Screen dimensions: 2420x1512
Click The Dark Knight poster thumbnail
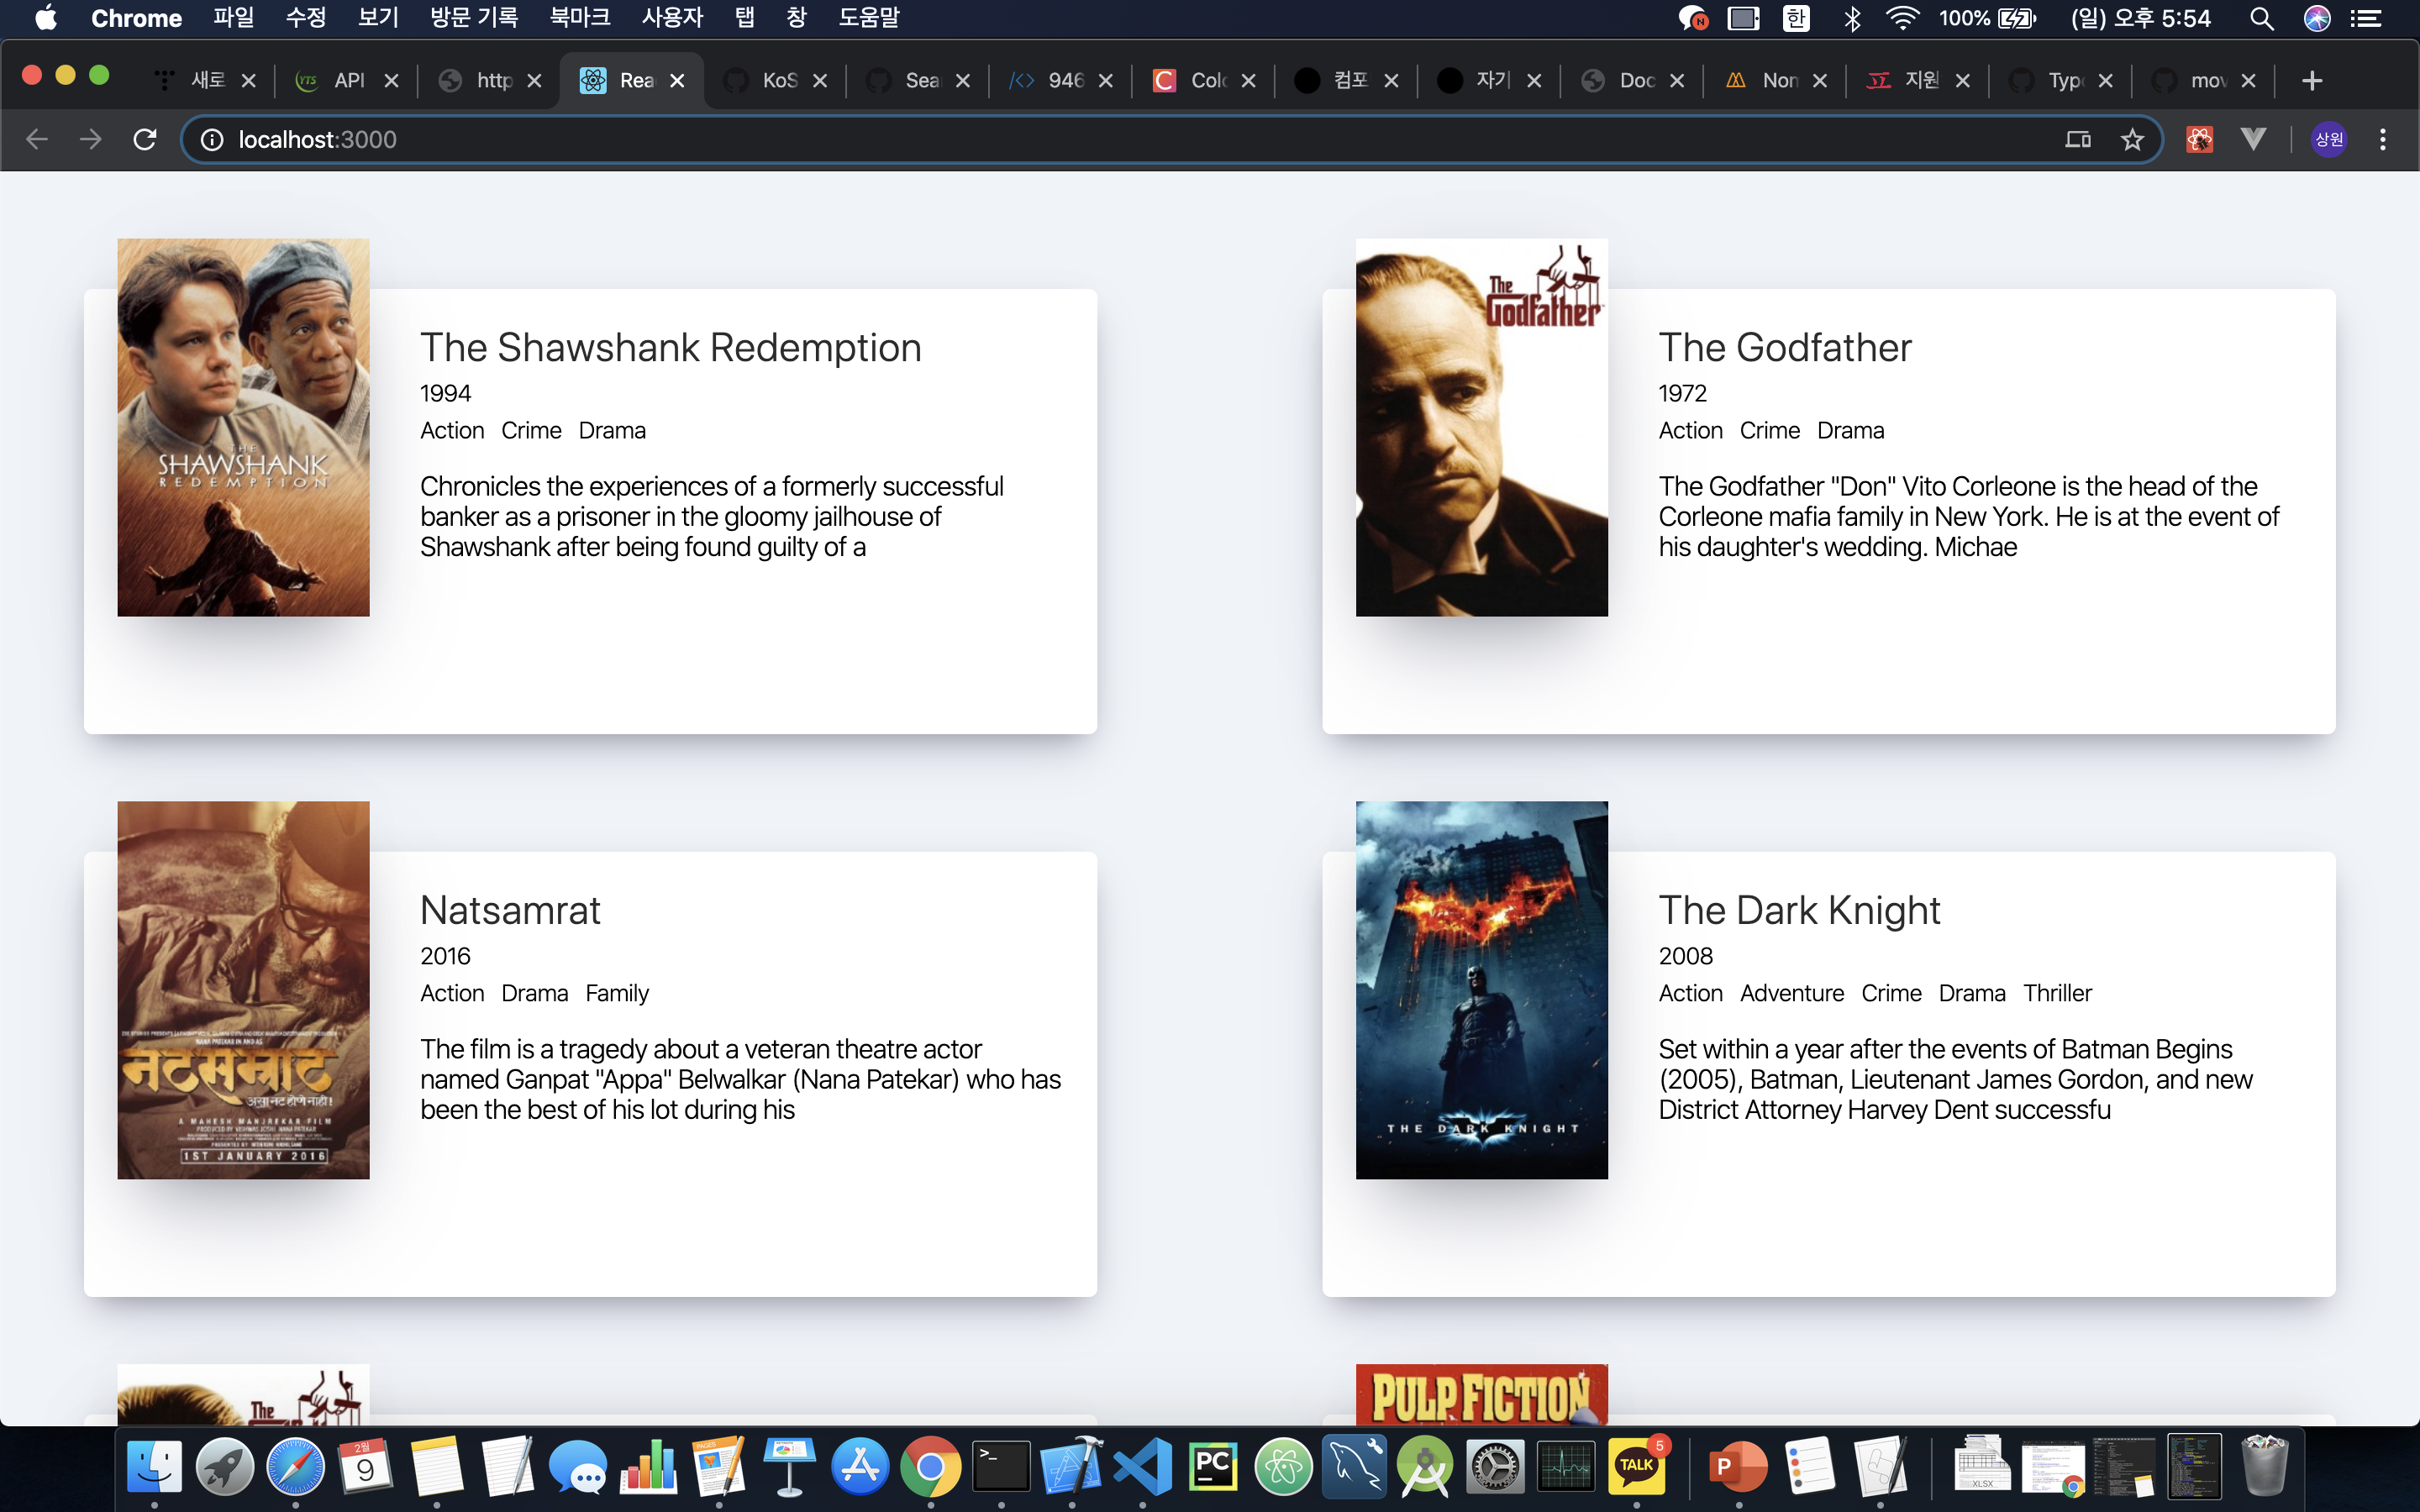(1481, 989)
